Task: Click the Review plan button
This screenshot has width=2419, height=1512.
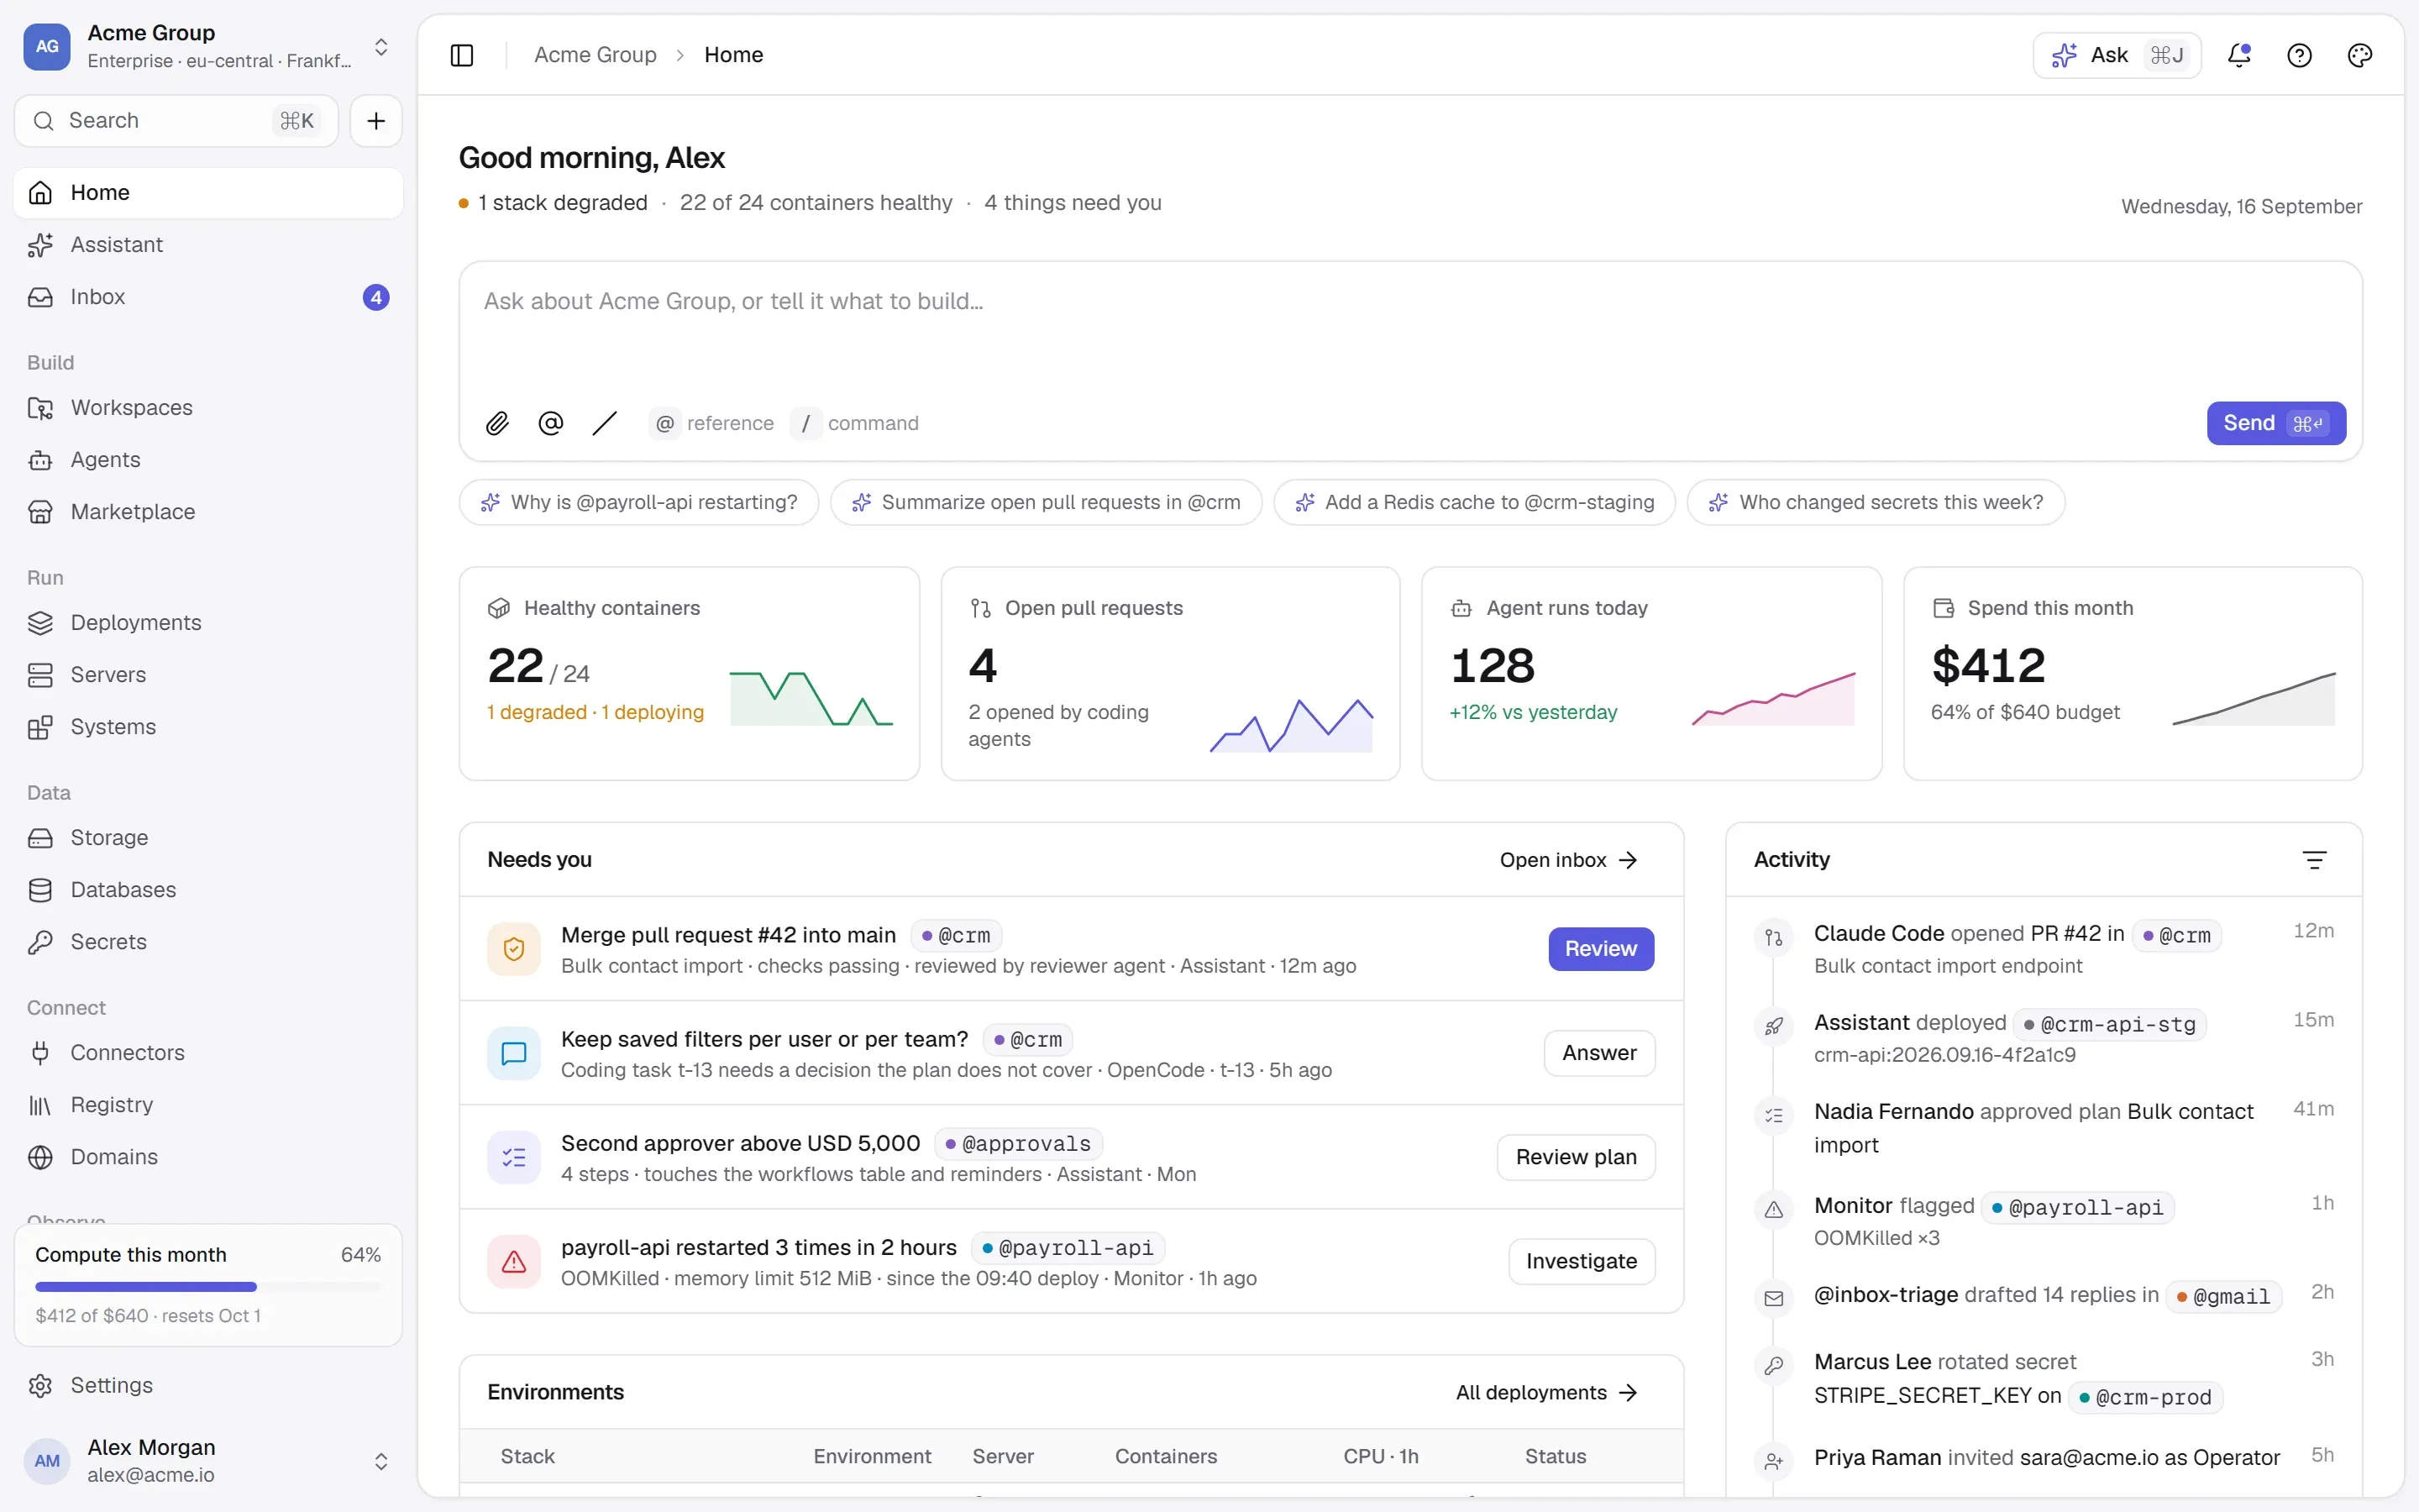Action: point(1576,1157)
